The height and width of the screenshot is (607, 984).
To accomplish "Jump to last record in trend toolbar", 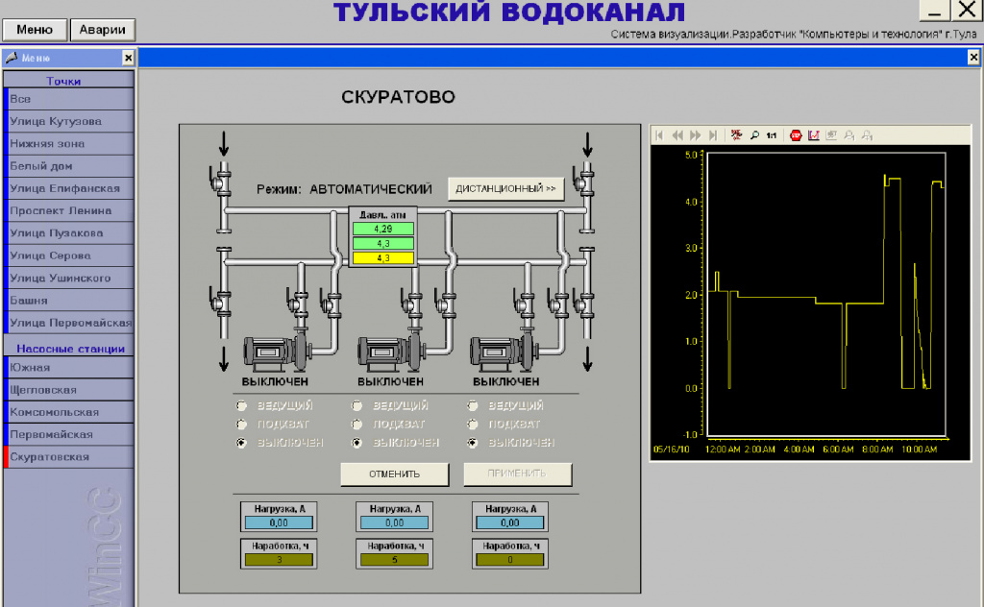I will click(712, 135).
